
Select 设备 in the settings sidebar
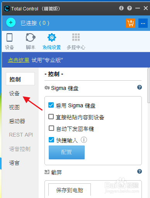click(x=14, y=93)
